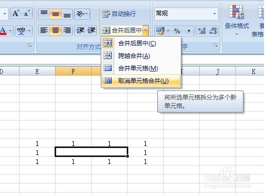266x195 pixels.
Task: Align text right in ribbon
Action: 67,30
